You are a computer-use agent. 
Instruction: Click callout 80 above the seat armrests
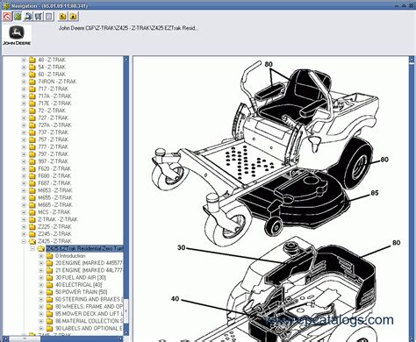coord(269,64)
